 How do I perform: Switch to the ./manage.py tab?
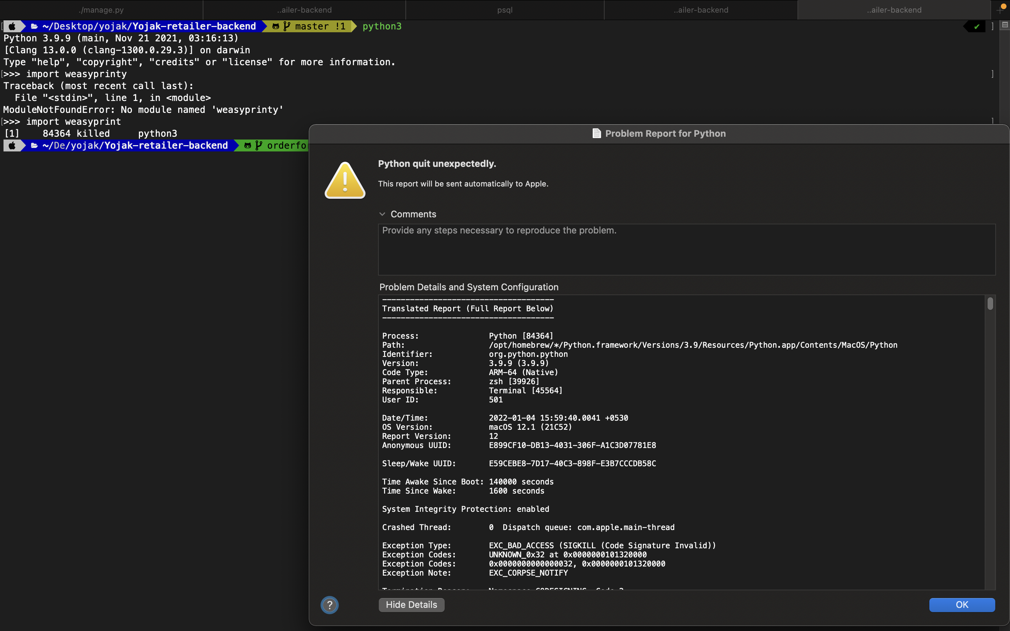[101, 9]
